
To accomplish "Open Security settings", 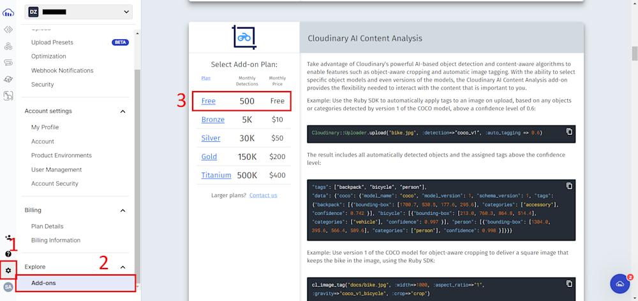I will coord(42,85).
